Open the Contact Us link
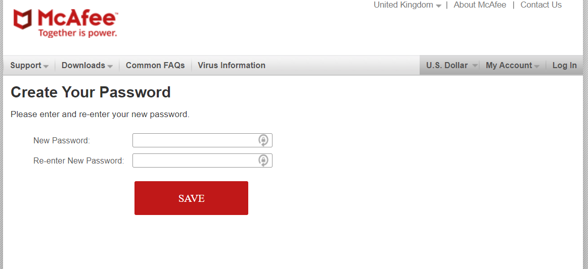The width and height of the screenshot is (588, 269). tap(541, 5)
